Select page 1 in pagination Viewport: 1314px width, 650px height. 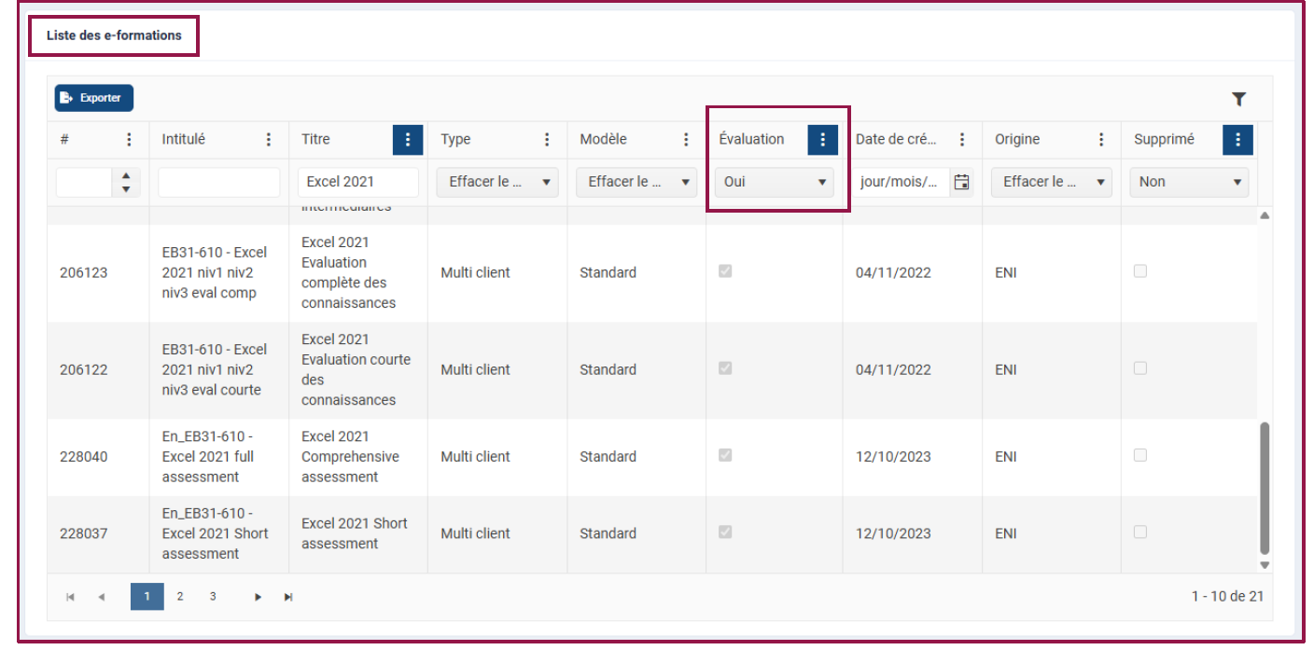pyautogui.click(x=147, y=597)
